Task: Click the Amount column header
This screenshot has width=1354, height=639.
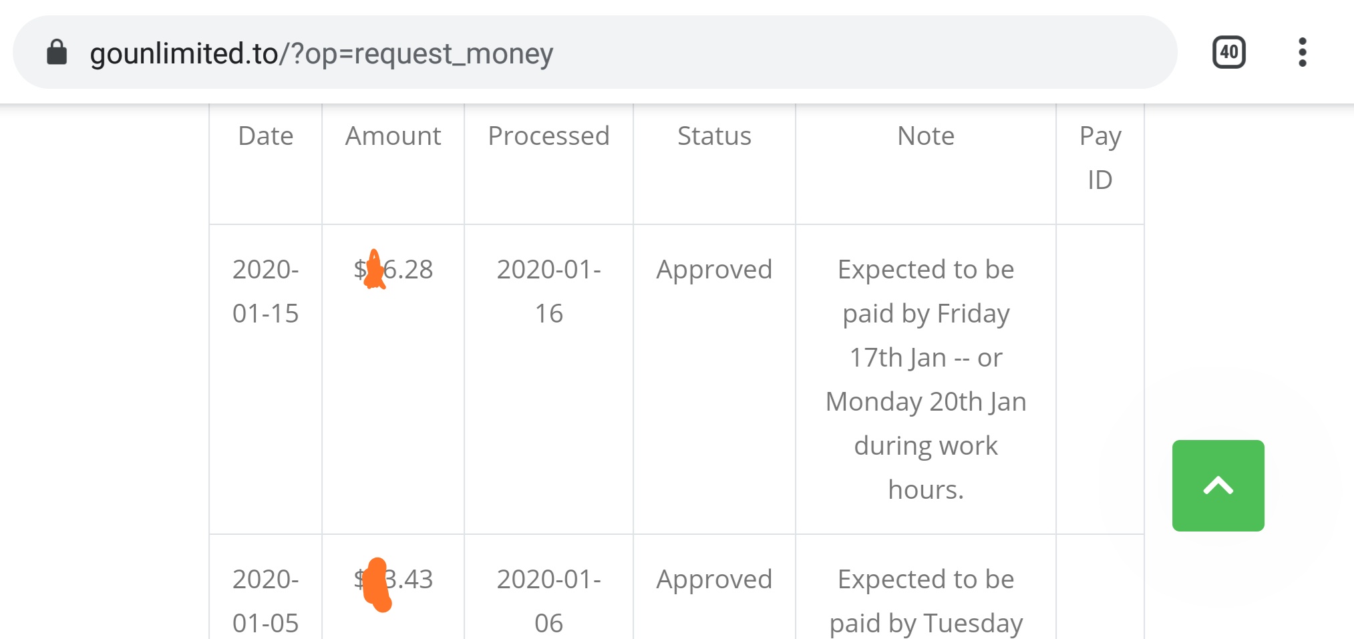Action: tap(393, 136)
